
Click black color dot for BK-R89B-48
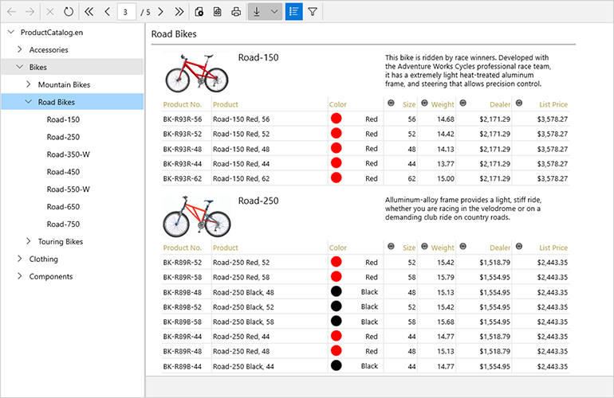coord(336,291)
